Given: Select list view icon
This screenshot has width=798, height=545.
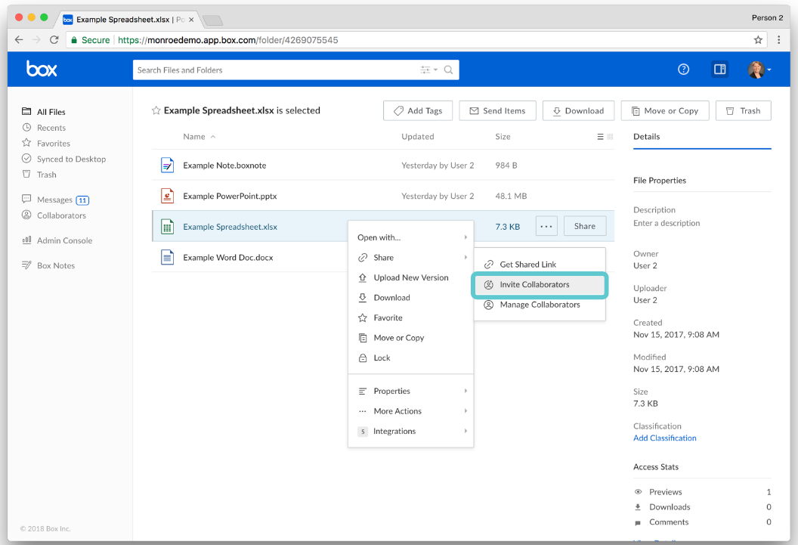Looking at the screenshot, I should tap(600, 136).
